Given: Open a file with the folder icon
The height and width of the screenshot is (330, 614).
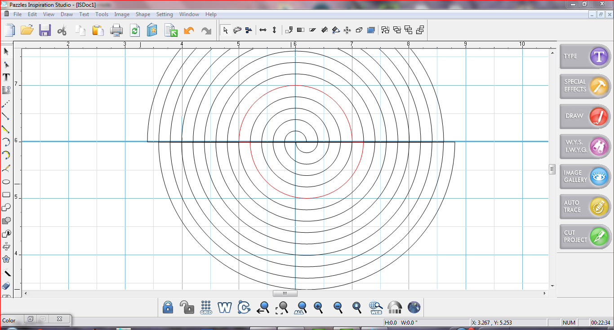Looking at the screenshot, I should point(27,30).
